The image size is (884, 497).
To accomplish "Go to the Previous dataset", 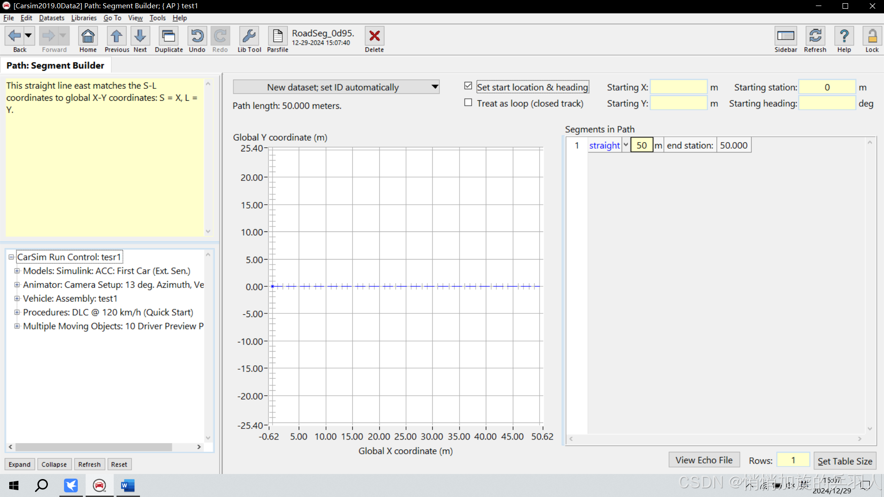I will [x=116, y=36].
